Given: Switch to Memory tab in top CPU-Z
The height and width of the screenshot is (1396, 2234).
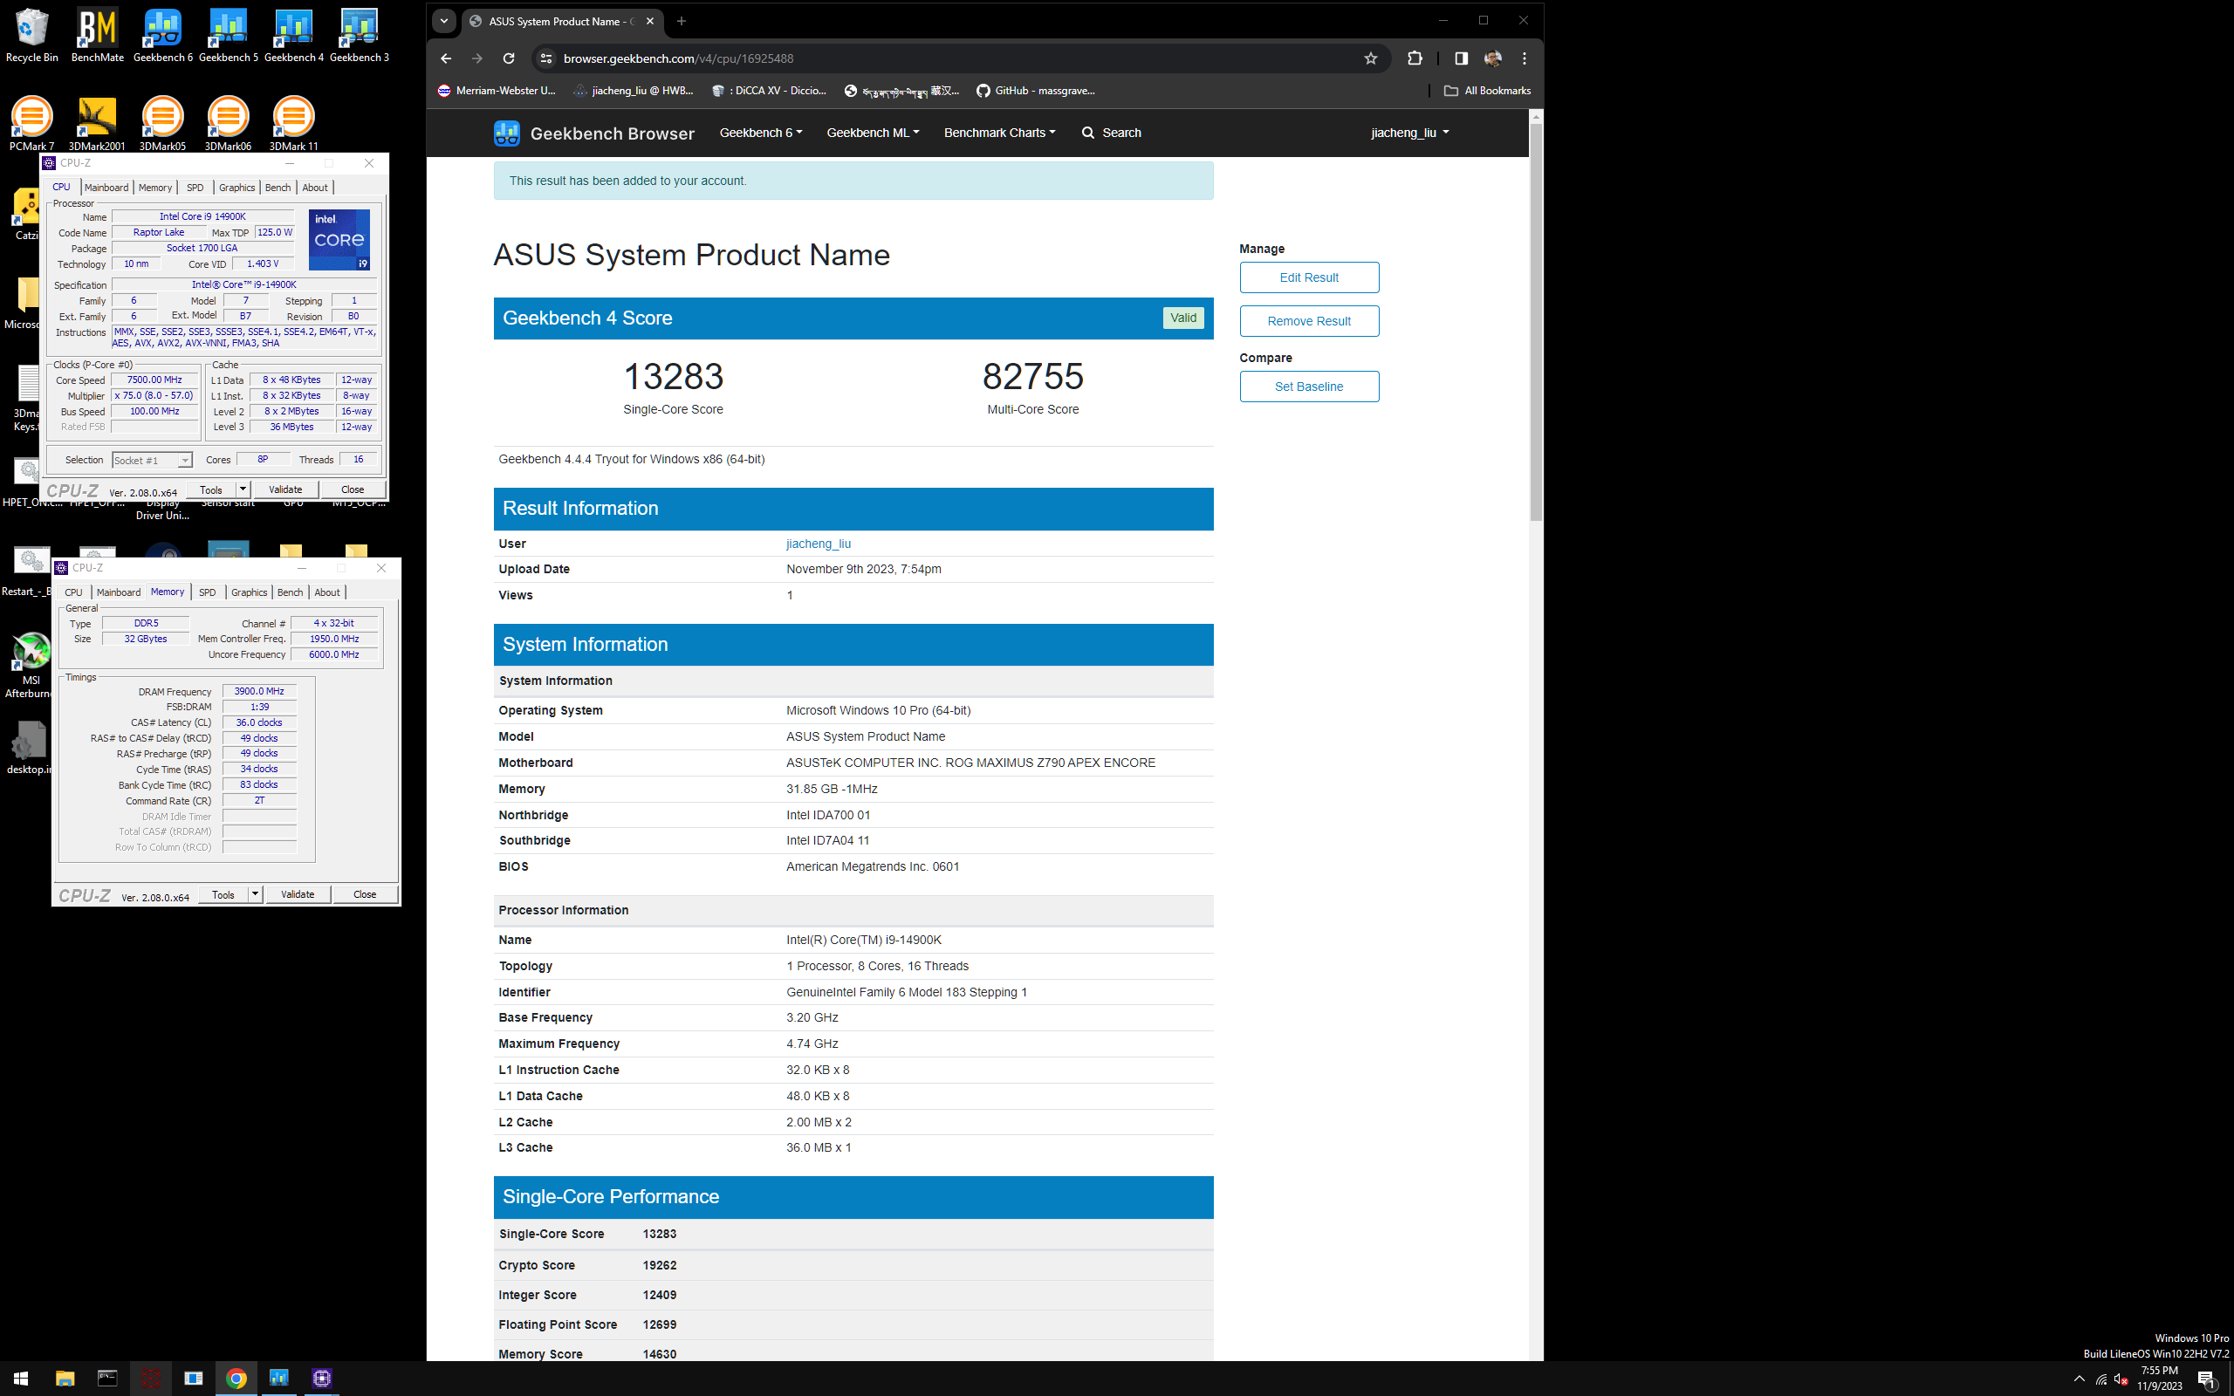Looking at the screenshot, I should pyautogui.click(x=155, y=188).
